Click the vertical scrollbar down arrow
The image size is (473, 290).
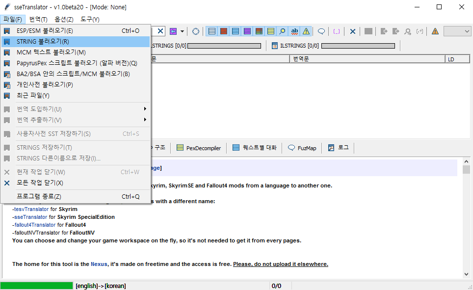(466, 274)
